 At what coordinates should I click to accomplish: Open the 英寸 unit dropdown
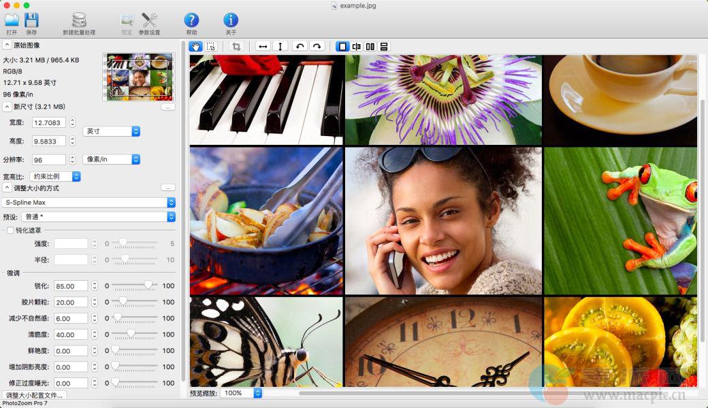(112, 131)
